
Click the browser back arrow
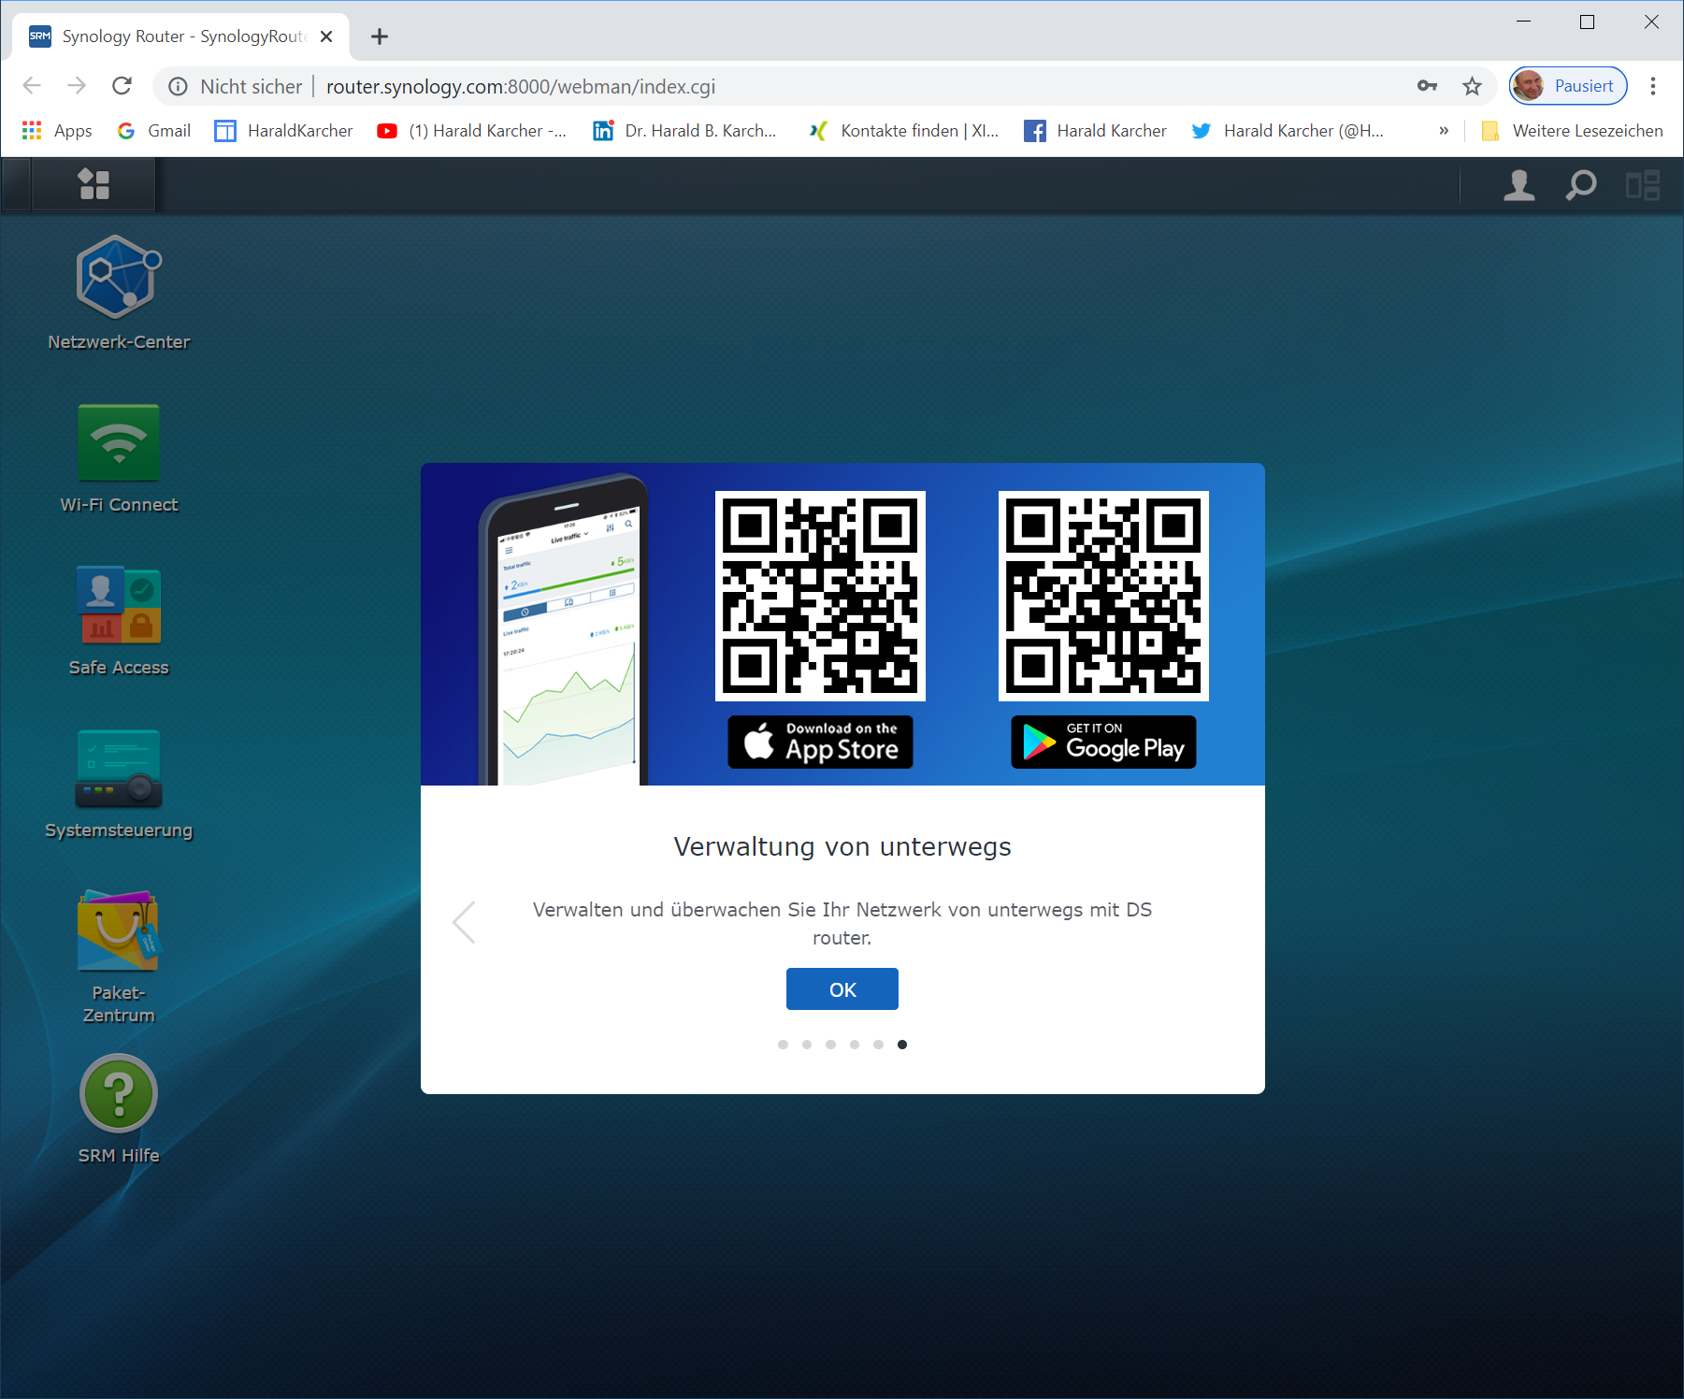pos(32,86)
